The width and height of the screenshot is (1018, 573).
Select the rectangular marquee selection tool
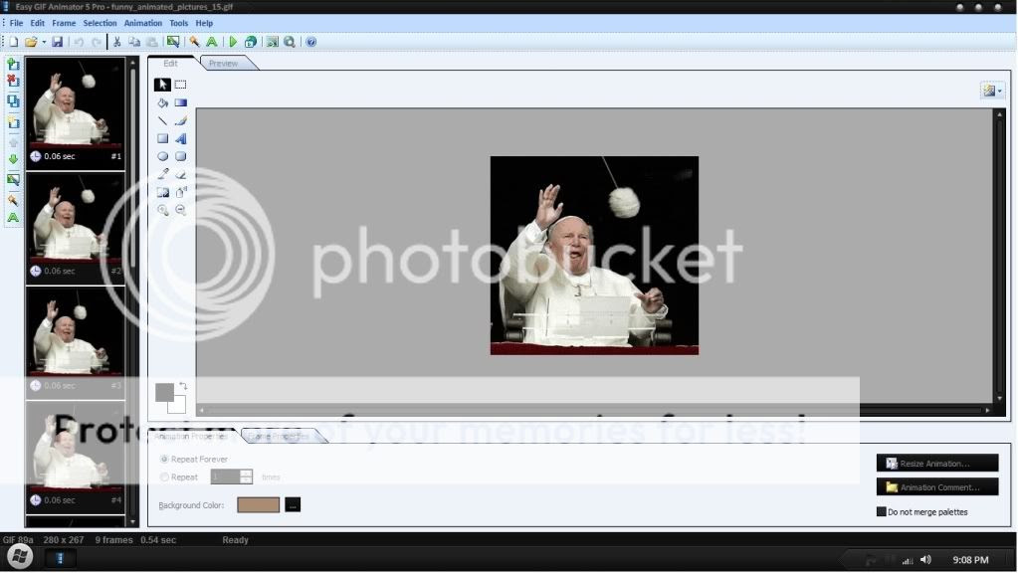pos(180,85)
